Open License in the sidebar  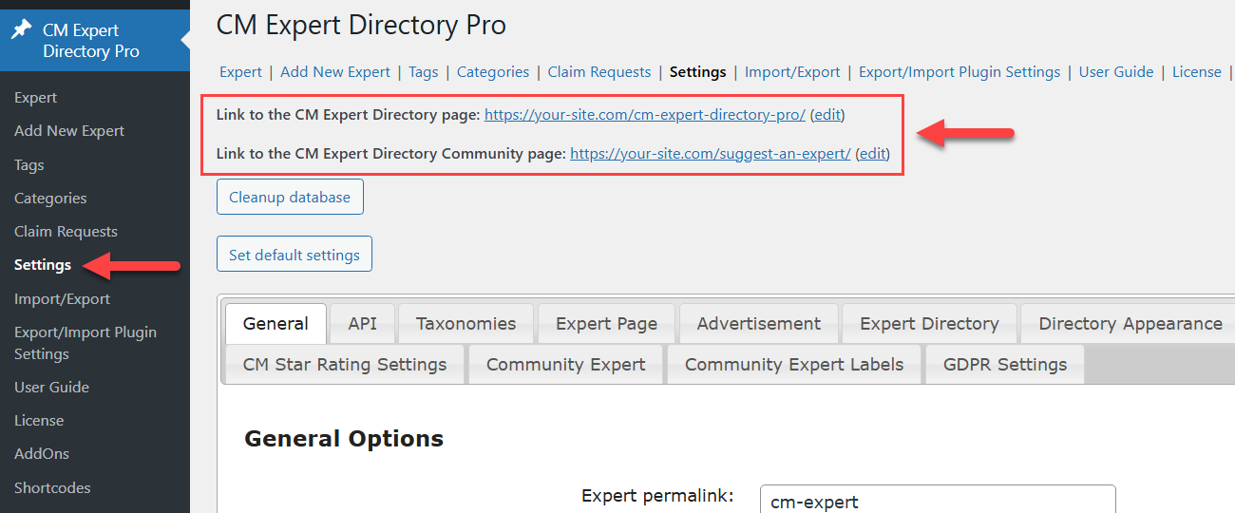click(39, 421)
